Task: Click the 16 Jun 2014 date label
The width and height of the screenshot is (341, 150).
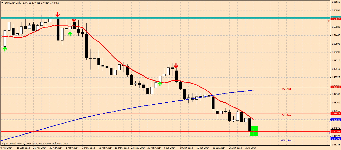Action: pos(203,148)
